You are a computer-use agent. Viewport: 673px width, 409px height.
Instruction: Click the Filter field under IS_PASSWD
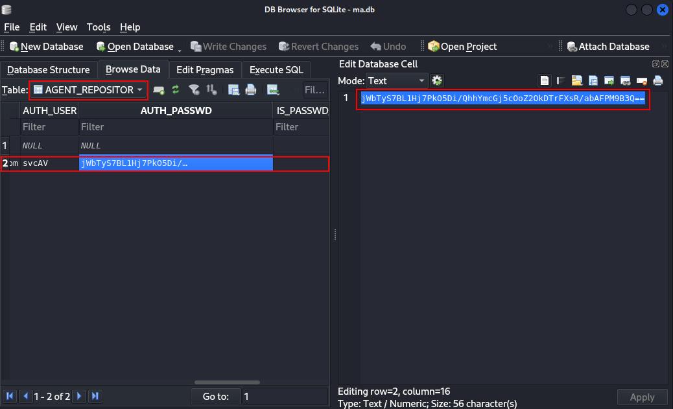301,126
